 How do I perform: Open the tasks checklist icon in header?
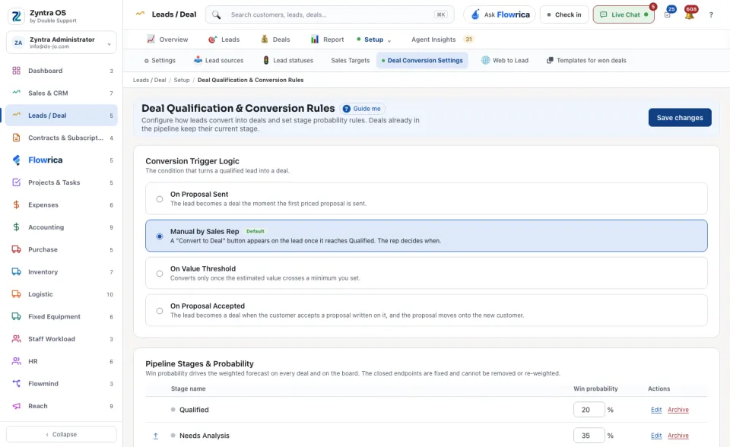[668, 15]
